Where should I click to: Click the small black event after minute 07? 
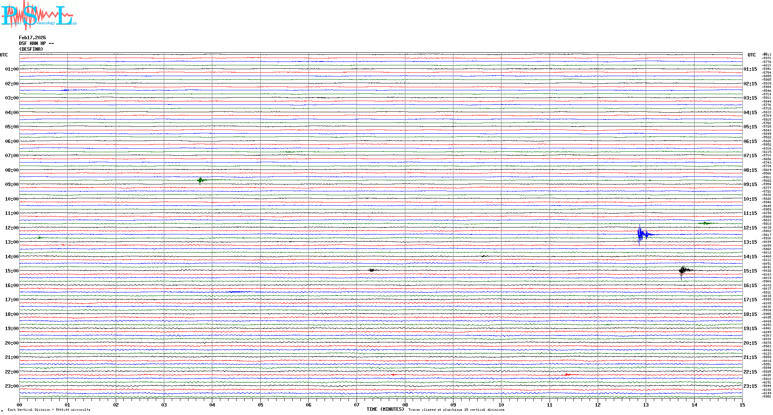click(x=372, y=270)
